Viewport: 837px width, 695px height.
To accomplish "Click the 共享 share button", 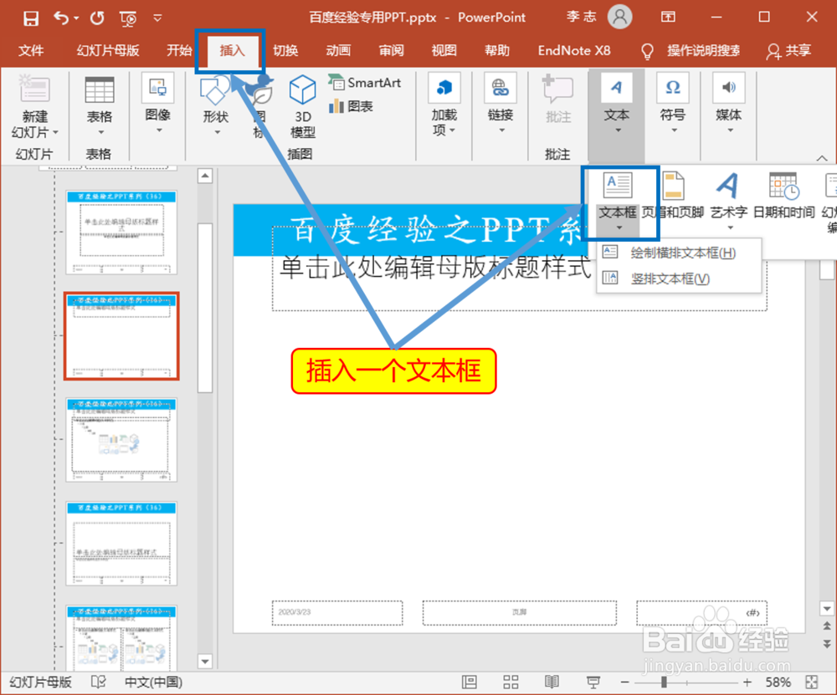I will coord(789,51).
